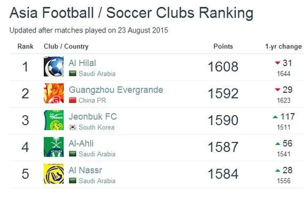Image resolution: width=304 pixels, height=209 pixels.
Task: Click the South Korea flag icon
Action: click(x=73, y=127)
